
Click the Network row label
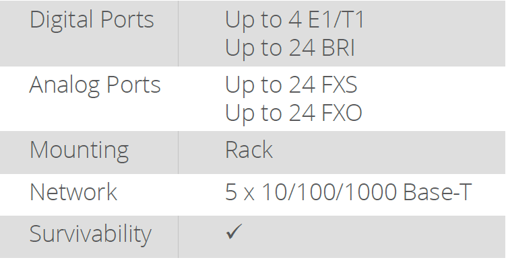(x=73, y=192)
